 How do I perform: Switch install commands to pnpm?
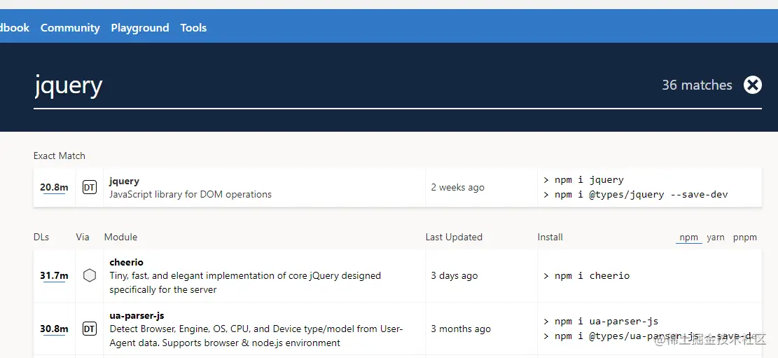[x=745, y=237]
